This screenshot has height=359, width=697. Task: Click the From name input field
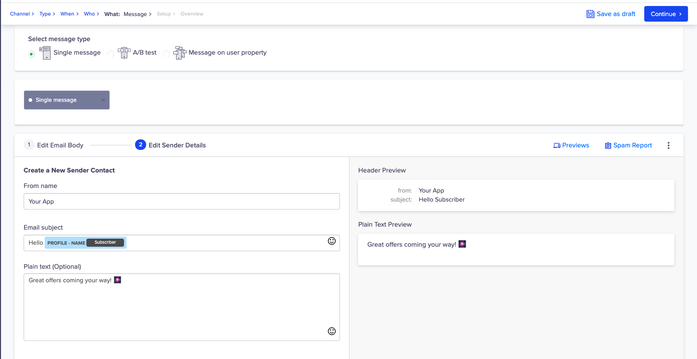coord(181,202)
